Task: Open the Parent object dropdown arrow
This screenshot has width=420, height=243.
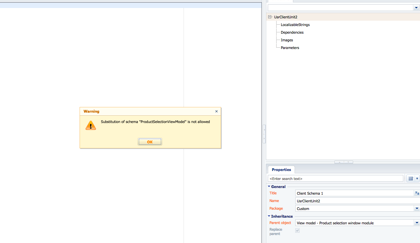Action: tap(417, 223)
